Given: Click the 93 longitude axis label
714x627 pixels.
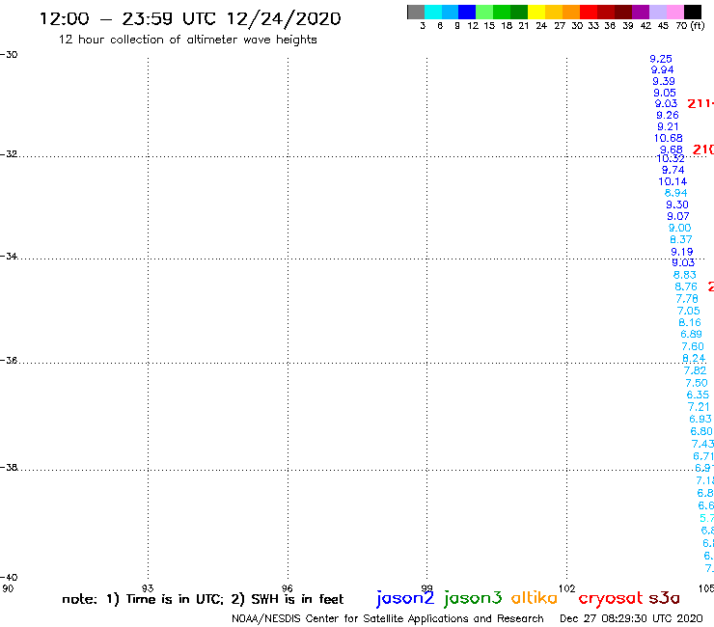Looking at the screenshot, I should (x=148, y=588).
